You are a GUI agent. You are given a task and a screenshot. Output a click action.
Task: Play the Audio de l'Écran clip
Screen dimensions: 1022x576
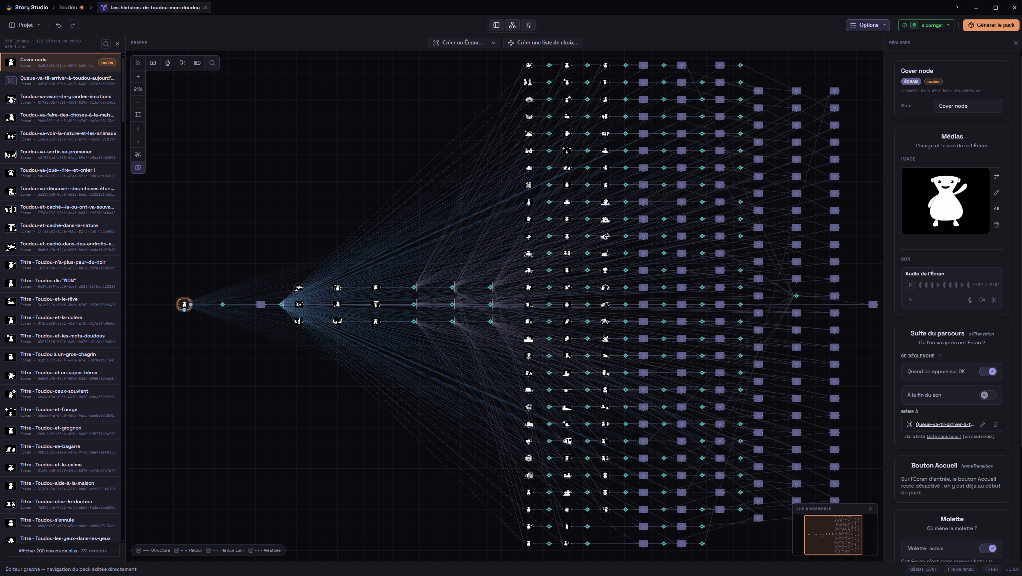pos(910,285)
